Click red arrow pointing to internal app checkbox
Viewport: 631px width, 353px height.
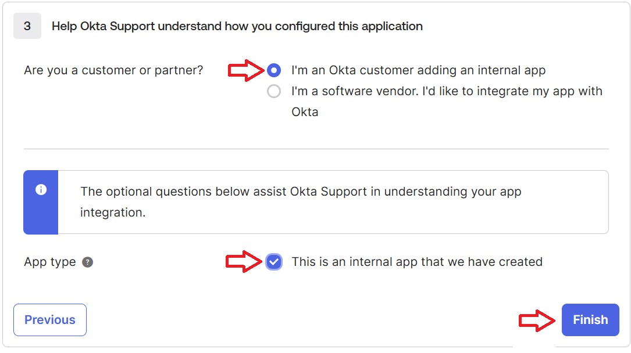pyautogui.click(x=244, y=262)
